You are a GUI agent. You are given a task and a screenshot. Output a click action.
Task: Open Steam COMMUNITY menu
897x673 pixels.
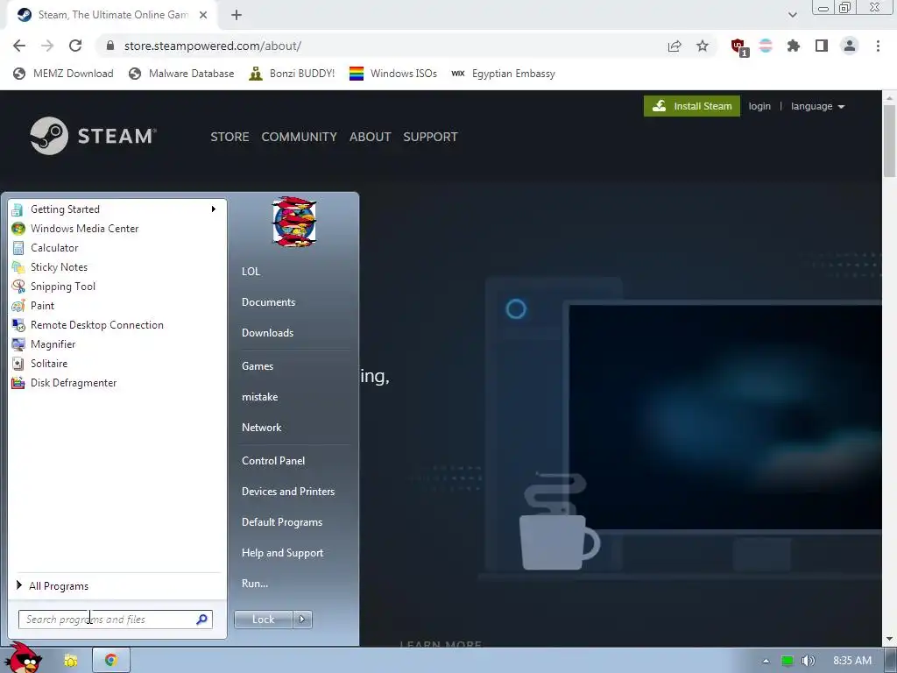(x=300, y=137)
